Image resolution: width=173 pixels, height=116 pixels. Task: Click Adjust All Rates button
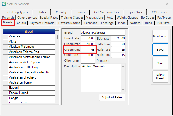pyautogui.click(x=112, y=97)
